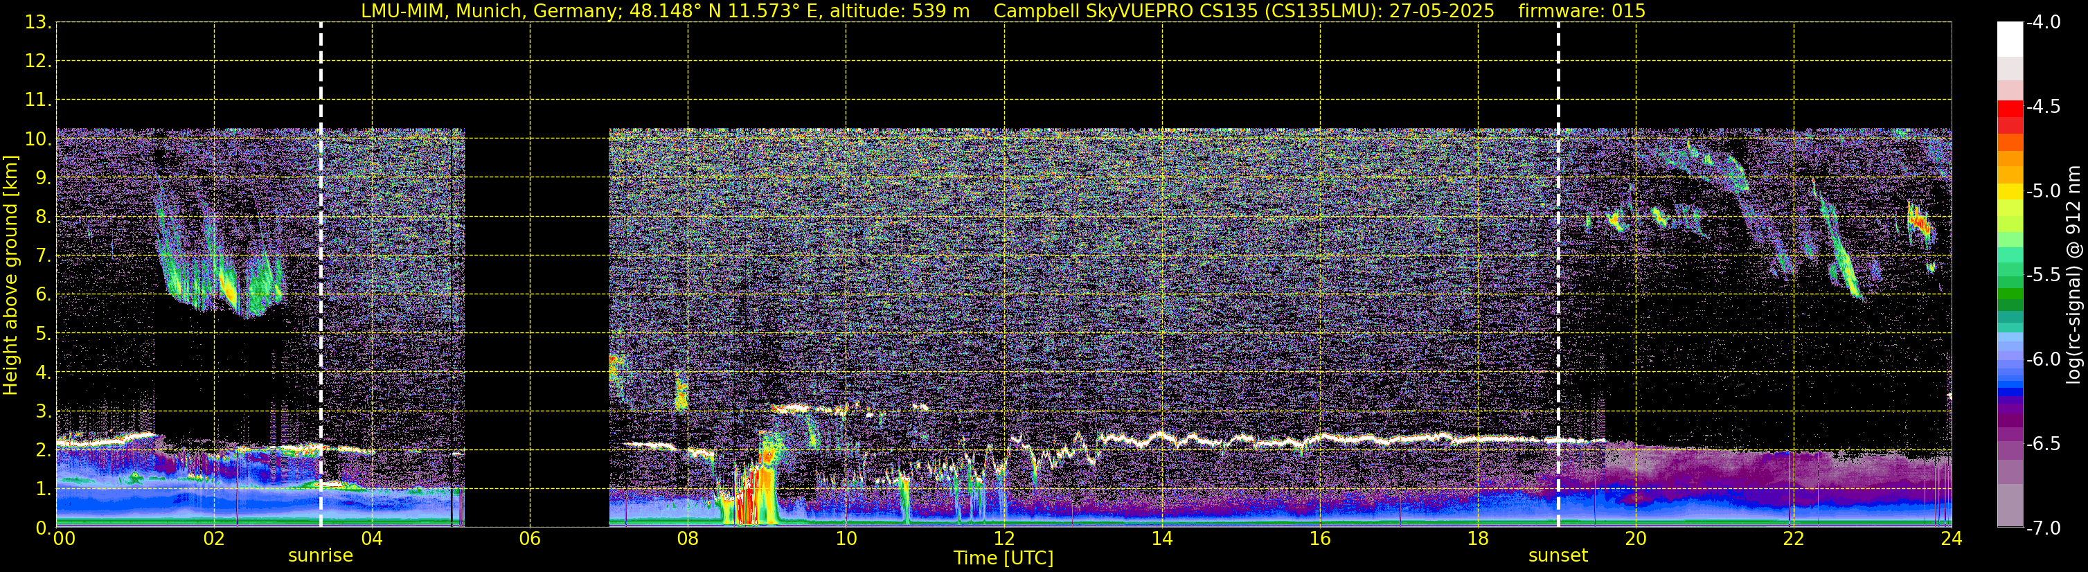
Task: Click the '5' height tick label
Action: (42, 334)
